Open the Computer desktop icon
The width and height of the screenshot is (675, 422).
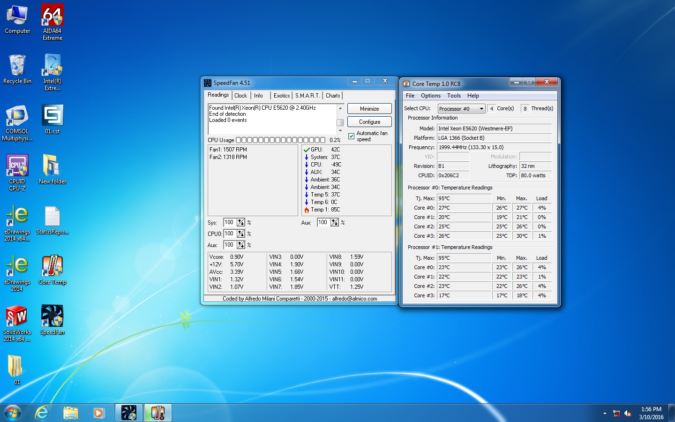17,20
